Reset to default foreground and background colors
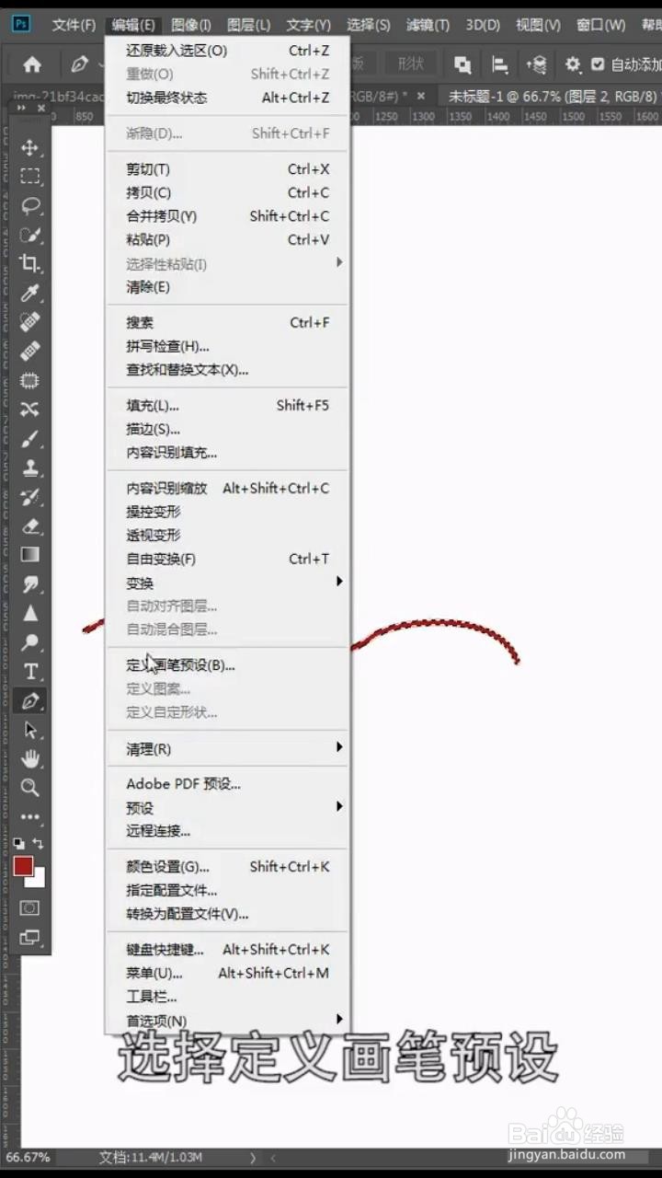The image size is (662, 1178). [19, 843]
